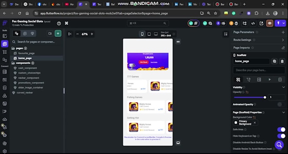
Task: Click the green add page button
Action: click(x=58, y=33)
